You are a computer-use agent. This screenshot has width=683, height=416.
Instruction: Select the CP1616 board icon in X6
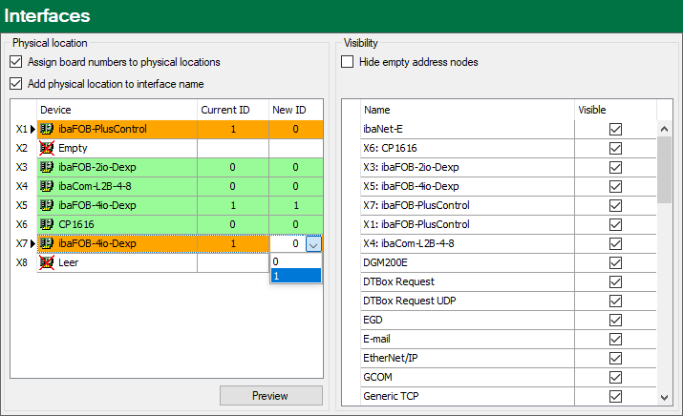(x=46, y=224)
